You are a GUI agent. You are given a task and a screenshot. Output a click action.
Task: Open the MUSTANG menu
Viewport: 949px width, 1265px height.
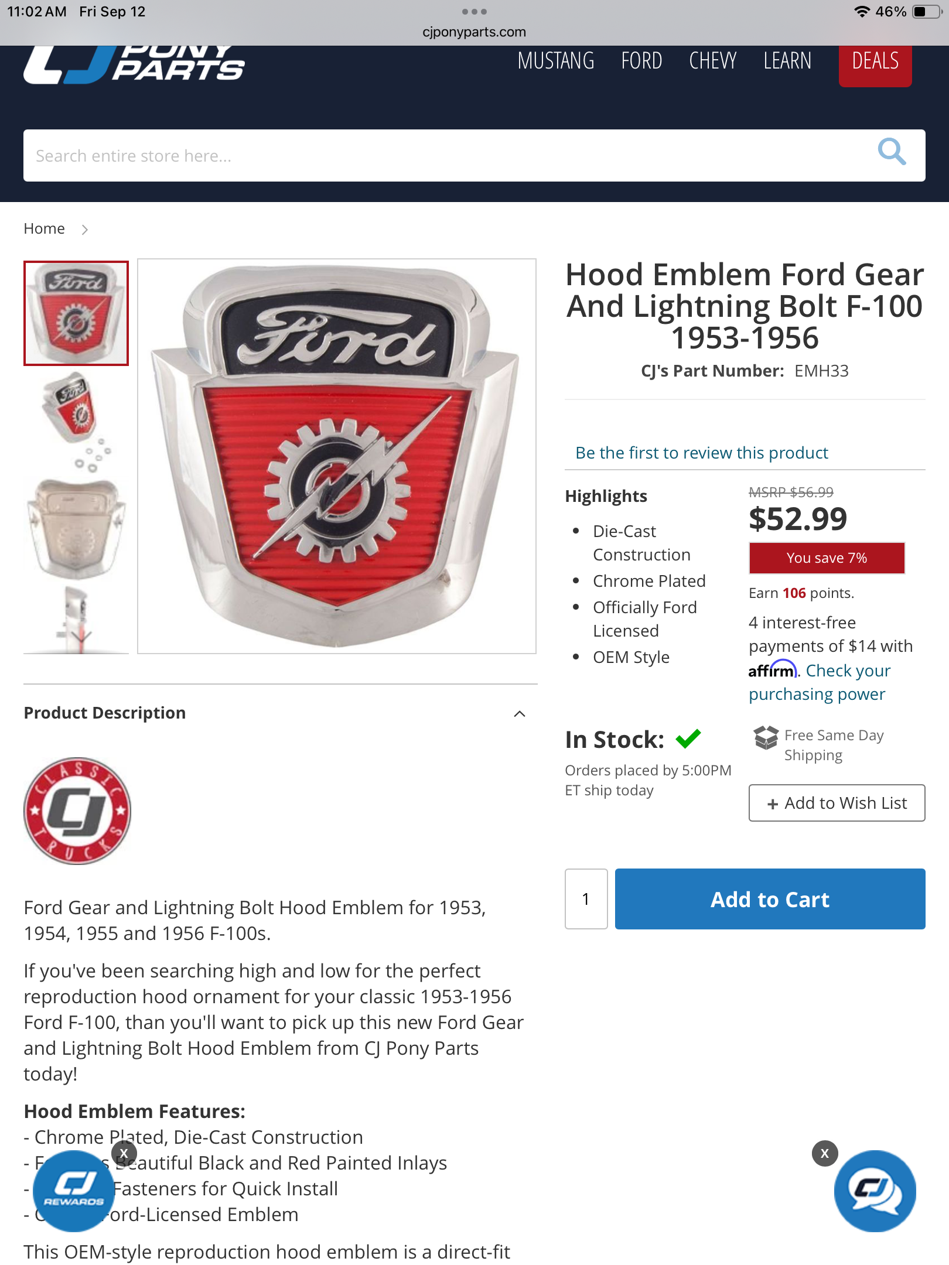pos(556,61)
